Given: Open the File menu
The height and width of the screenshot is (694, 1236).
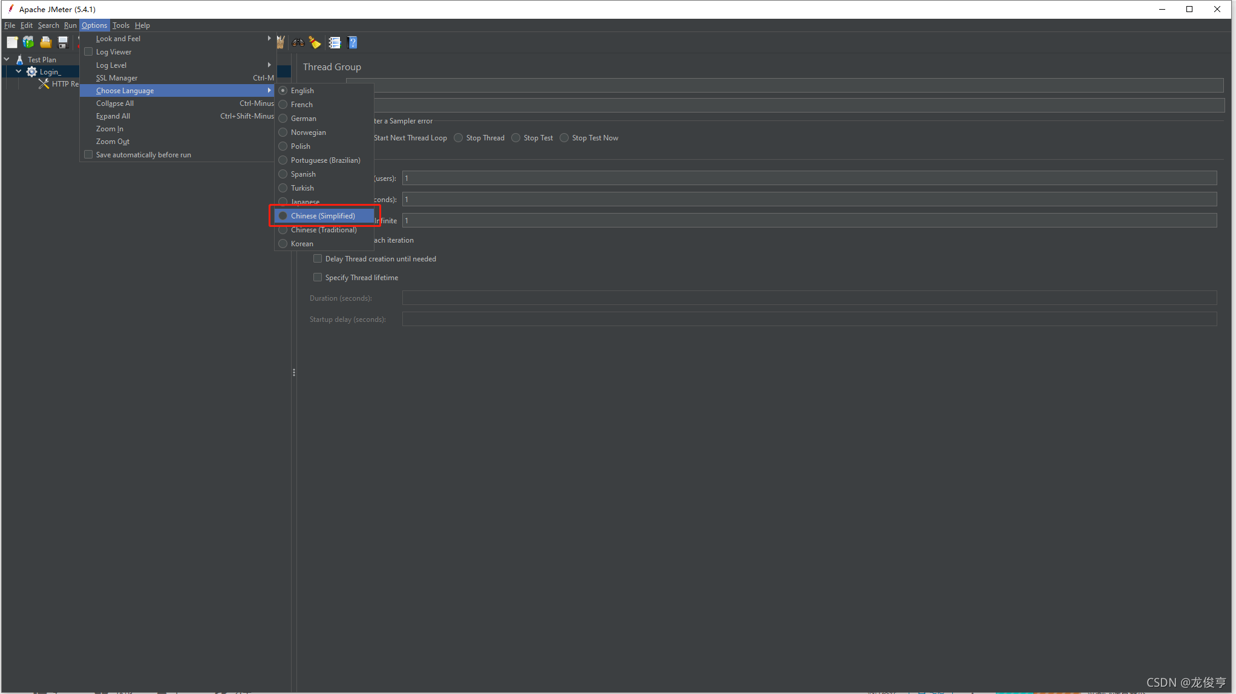Looking at the screenshot, I should (10, 25).
